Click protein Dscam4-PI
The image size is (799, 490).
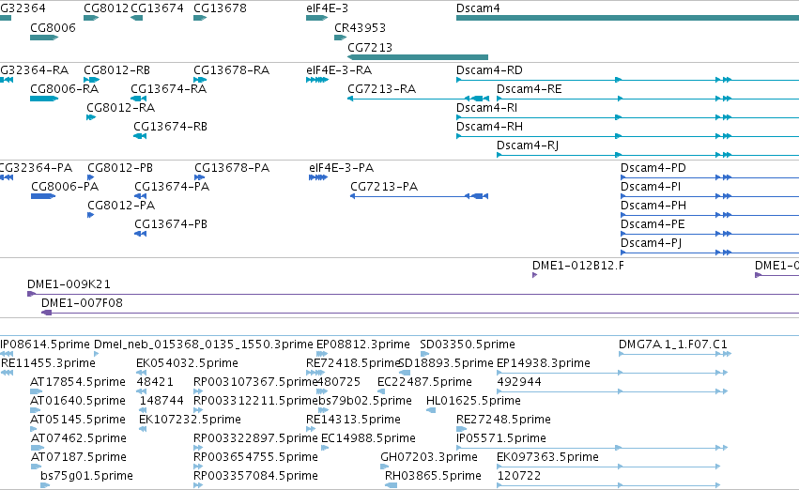709,196
